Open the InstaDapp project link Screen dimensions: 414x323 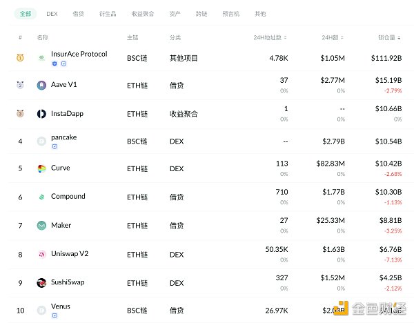[x=67, y=114]
